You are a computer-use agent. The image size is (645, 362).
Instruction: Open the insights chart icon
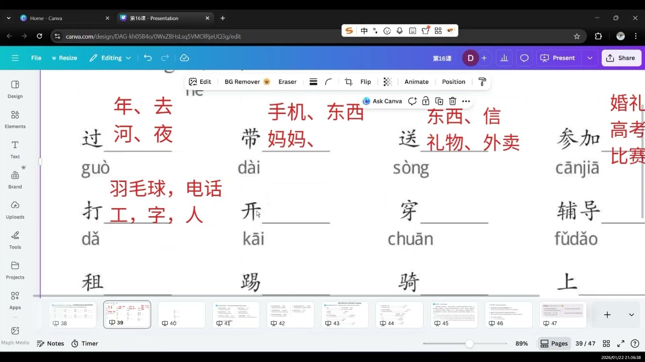click(x=504, y=58)
